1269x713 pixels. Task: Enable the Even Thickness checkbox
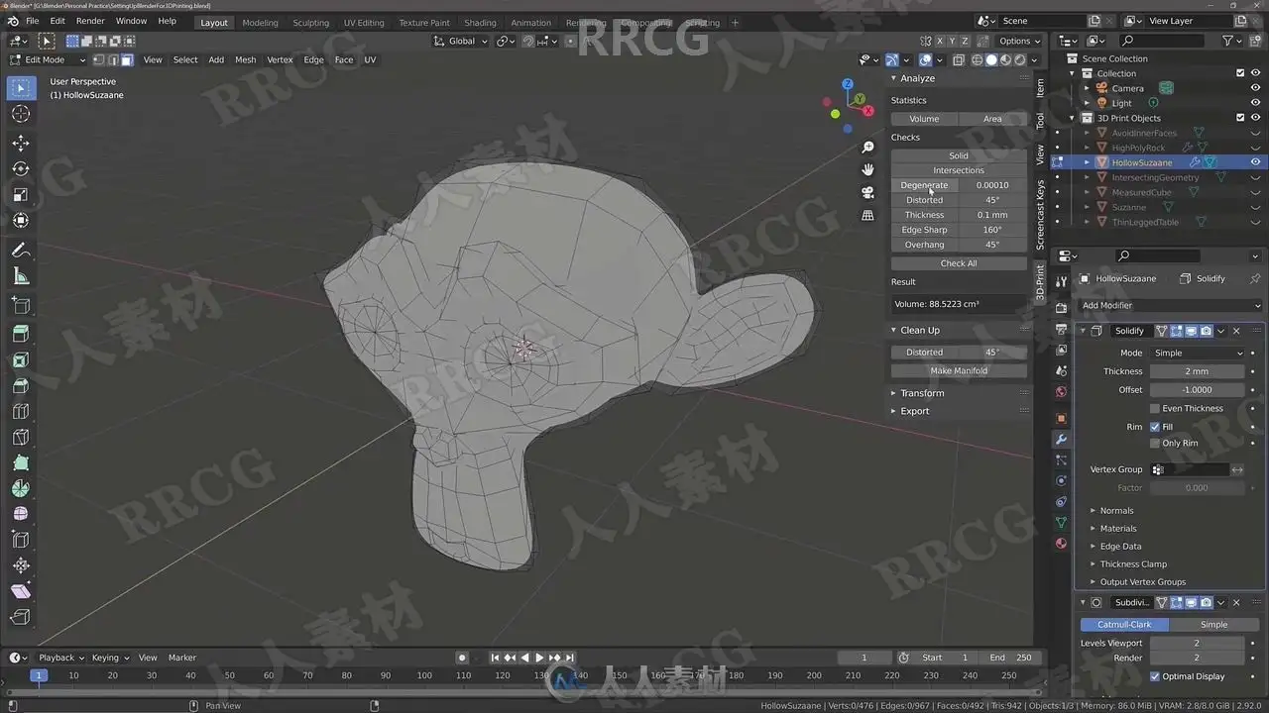[x=1155, y=408]
